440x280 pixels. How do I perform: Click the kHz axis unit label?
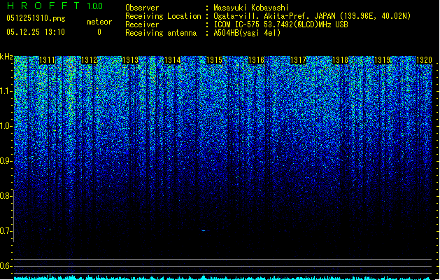pos(6,57)
